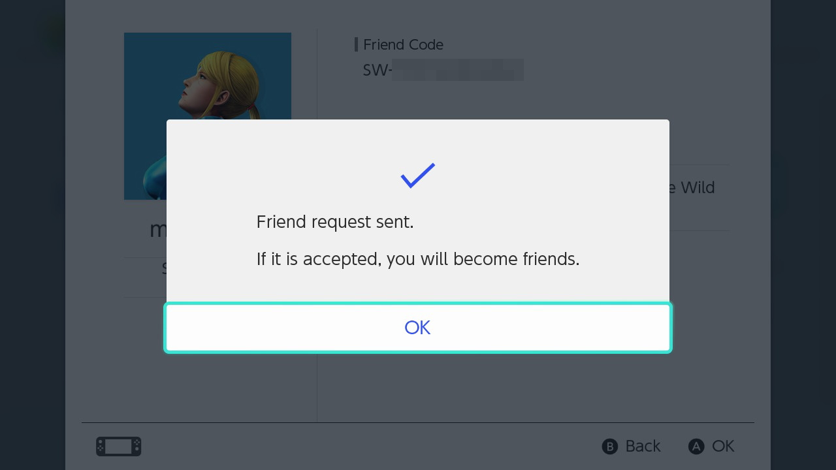Select the footer OK label beside A
Image resolution: width=836 pixels, height=470 pixels.
click(723, 446)
